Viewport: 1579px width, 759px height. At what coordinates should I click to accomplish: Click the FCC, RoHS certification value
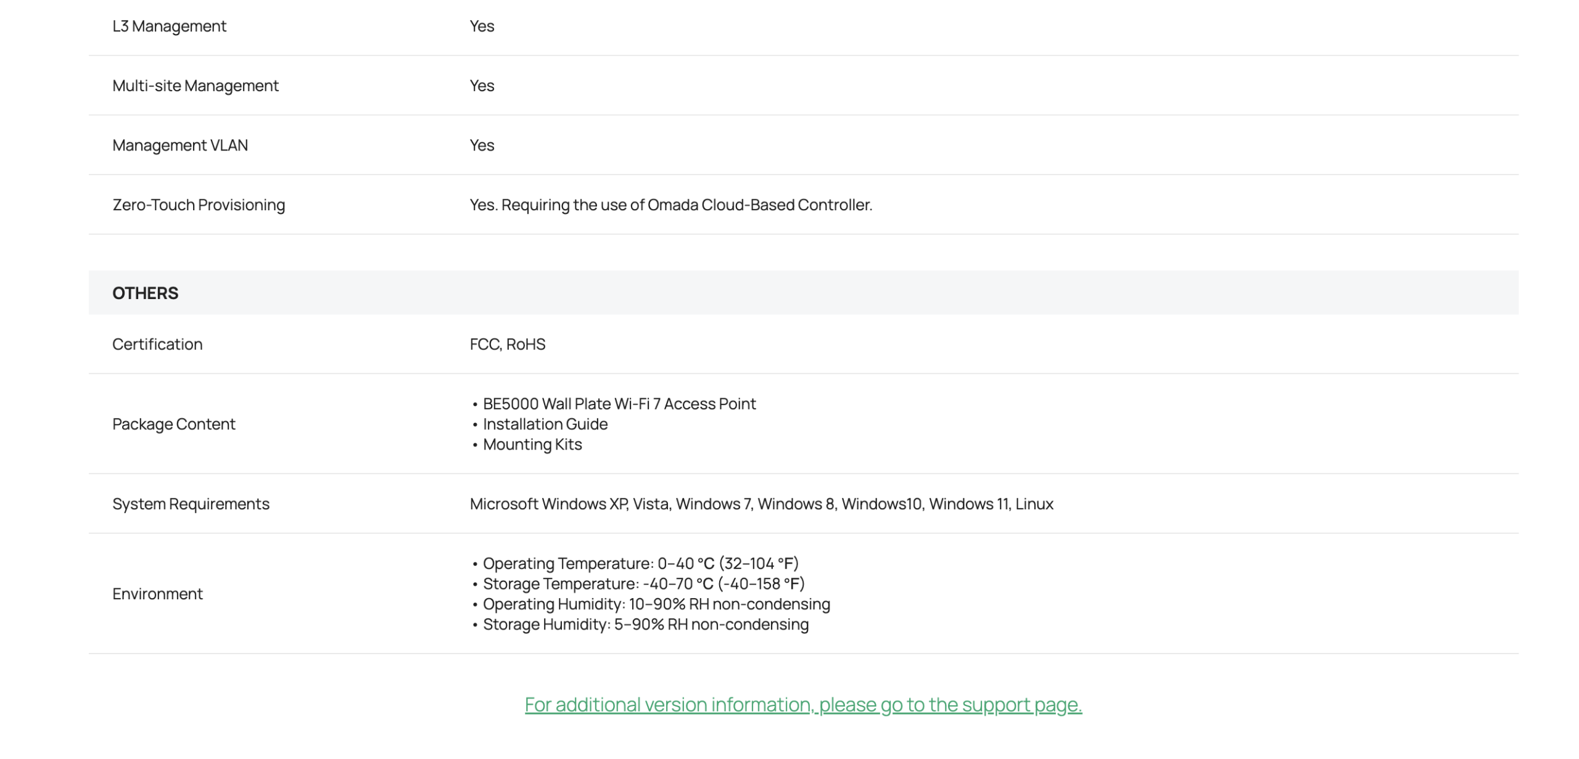507,344
